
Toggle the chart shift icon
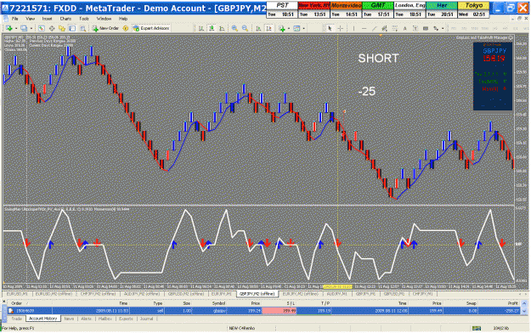(268, 28)
